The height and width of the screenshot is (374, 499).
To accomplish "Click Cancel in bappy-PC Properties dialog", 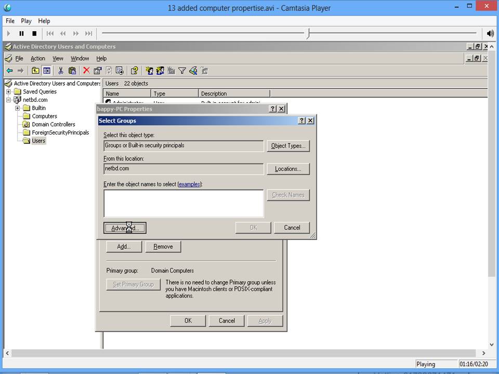I will (227, 320).
